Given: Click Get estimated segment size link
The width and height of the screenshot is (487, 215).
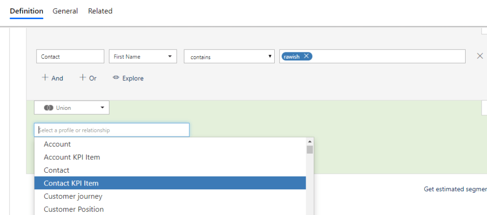Looking at the screenshot, I should tap(455, 189).
